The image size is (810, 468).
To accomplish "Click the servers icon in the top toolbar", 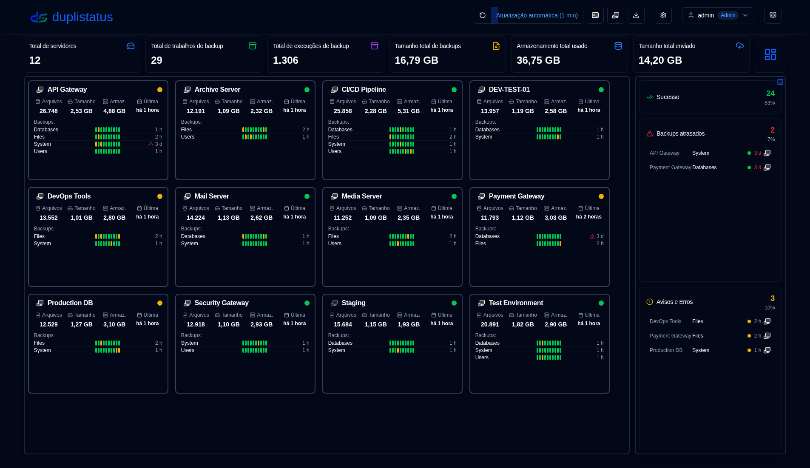I will 616,15.
